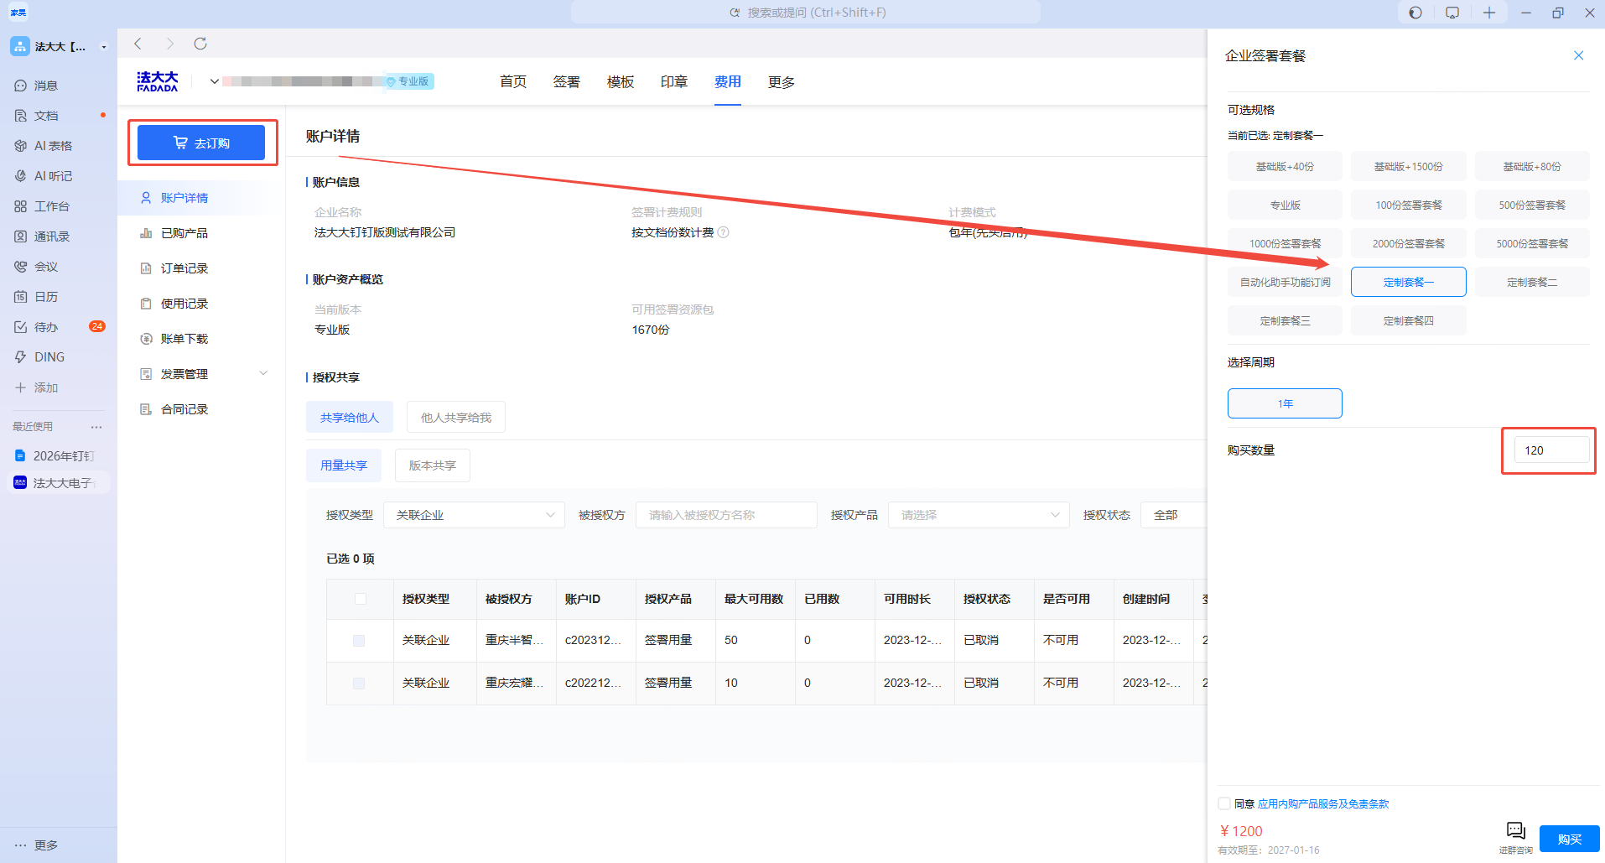Viewport: 1605px width, 863px height.
Task: Open the 会议 meeting icon
Action: click(x=21, y=267)
